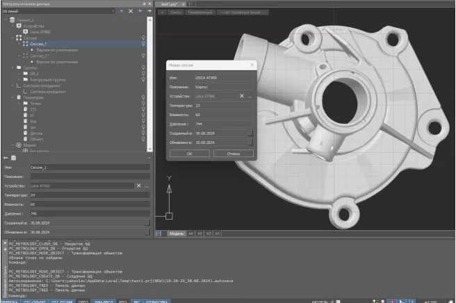The width and height of the screenshot is (456, 303).
Task: Close the Новая сессия dialog with X
Action: (252, 65)
